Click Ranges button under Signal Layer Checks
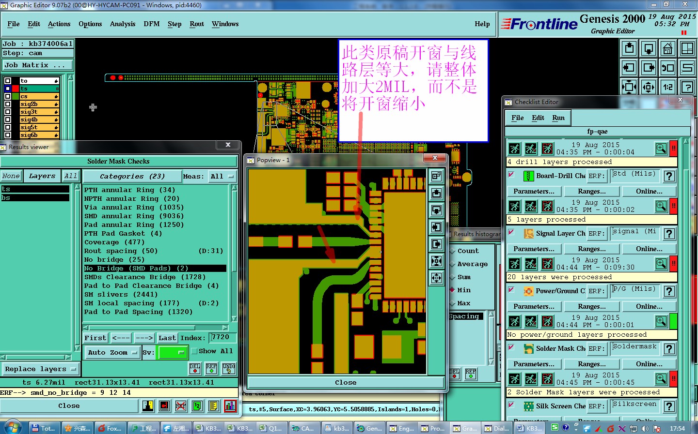 (x=592, y=249)
